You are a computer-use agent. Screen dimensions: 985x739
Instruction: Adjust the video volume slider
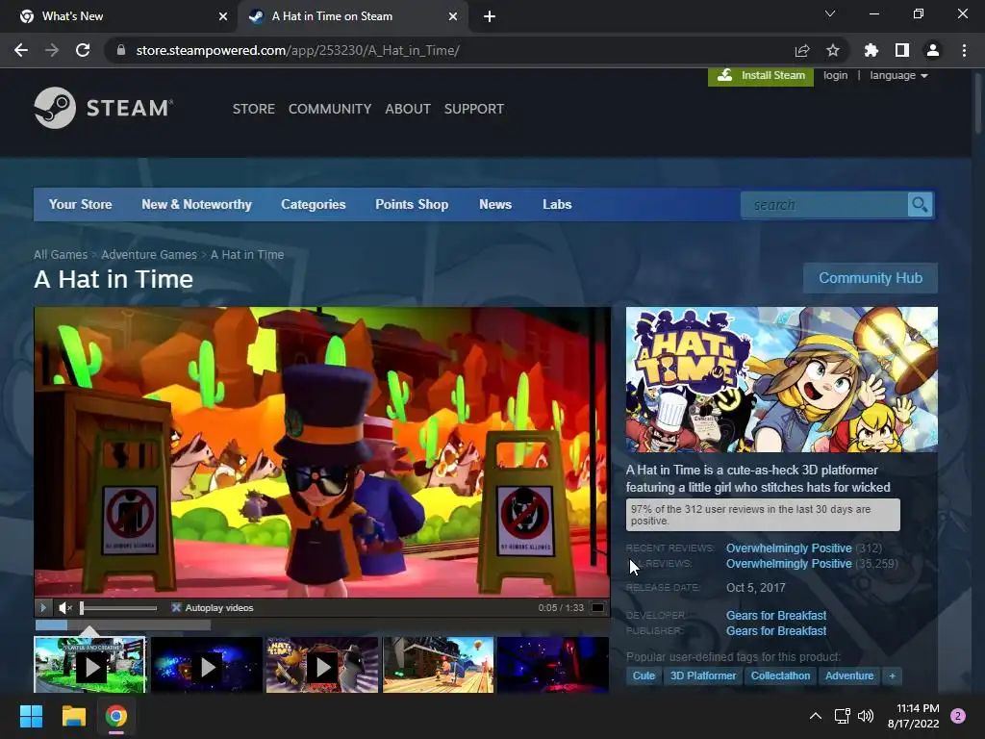pos(118,608)
